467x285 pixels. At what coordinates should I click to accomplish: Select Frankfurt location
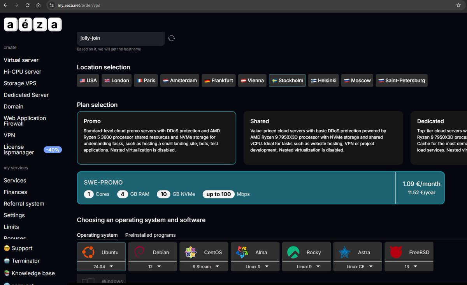(218, 81)
